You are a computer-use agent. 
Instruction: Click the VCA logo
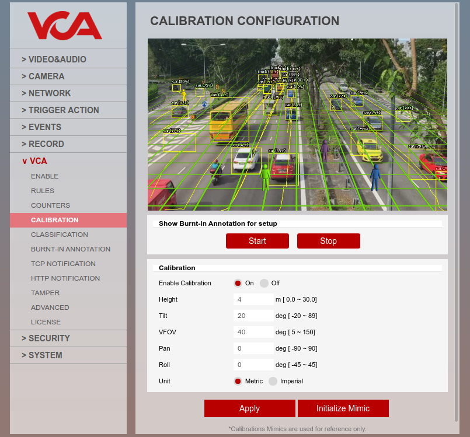click(x=65, y=26)
